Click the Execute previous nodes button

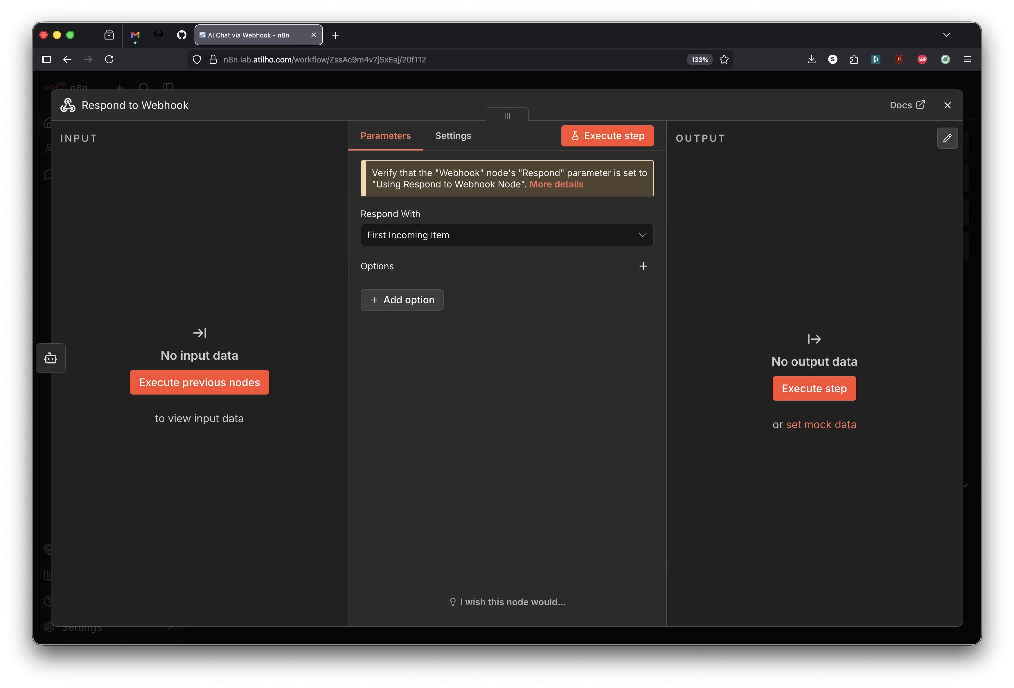tap(199, 382)
